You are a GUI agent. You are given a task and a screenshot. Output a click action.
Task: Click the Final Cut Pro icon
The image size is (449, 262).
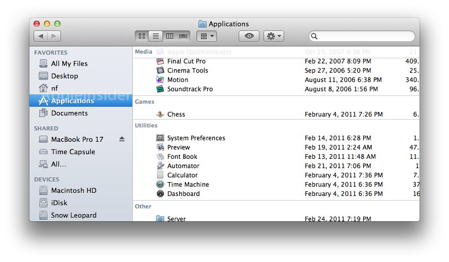pyautogui.click(x=160, y=61)
